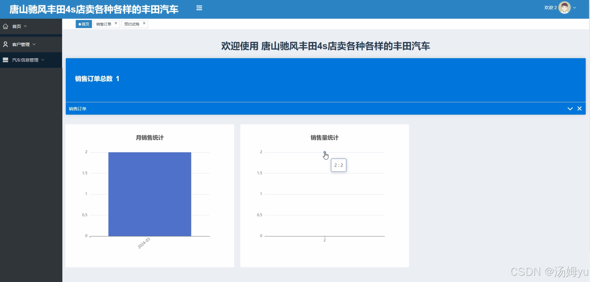Toggle the sidebar collapse hamburger icon
This screenshot has width=590, height=282.
tap(199, 8)
